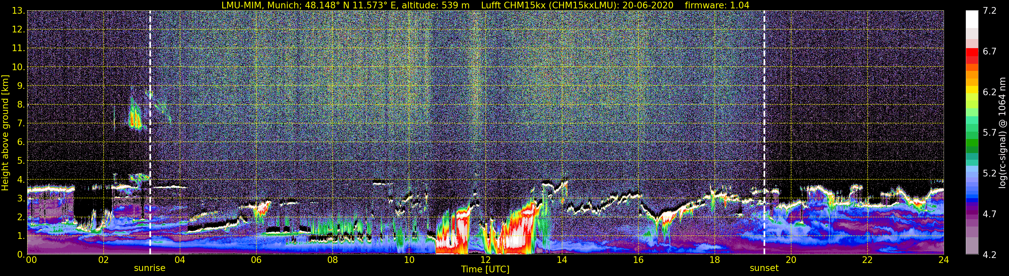Click the 9. label on height axis

(21, 86)
